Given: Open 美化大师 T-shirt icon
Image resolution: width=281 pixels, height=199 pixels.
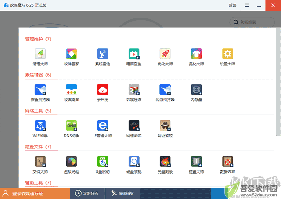Looking at the screenshot, I should [x=196, y=54].
